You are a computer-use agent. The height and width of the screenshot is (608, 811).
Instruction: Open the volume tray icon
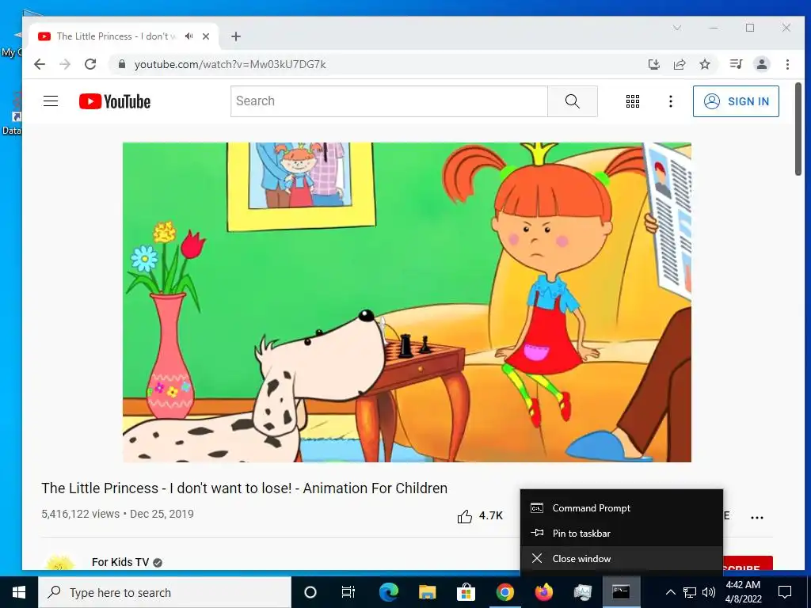(709, 592)
